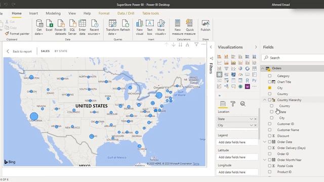The image size is (324, 182).
Task: Choose the Donut chart visualization
Action: (248, 69)
